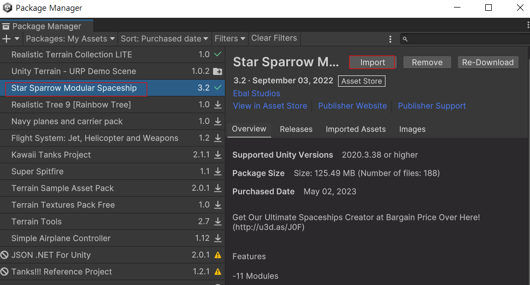Click download icon for Super Spitfire
The image size is (530, 285).
coord(218,171)
